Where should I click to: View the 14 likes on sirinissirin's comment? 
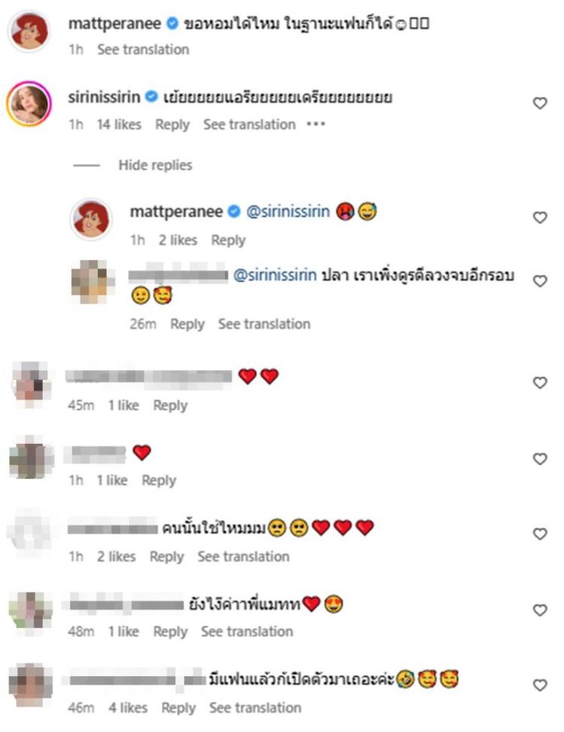click(x=119, y=125)
